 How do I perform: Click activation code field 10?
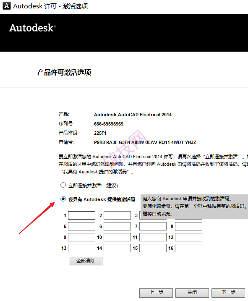[117, 237]
